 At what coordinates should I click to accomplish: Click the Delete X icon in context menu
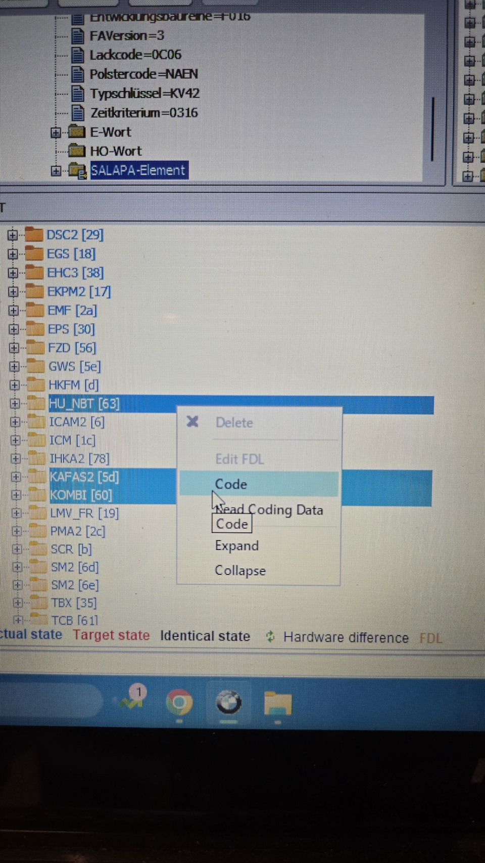192,421
